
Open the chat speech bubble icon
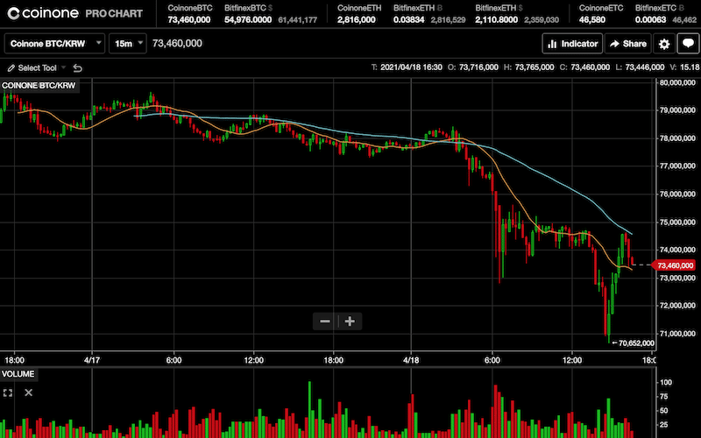[x=688, y=44]
